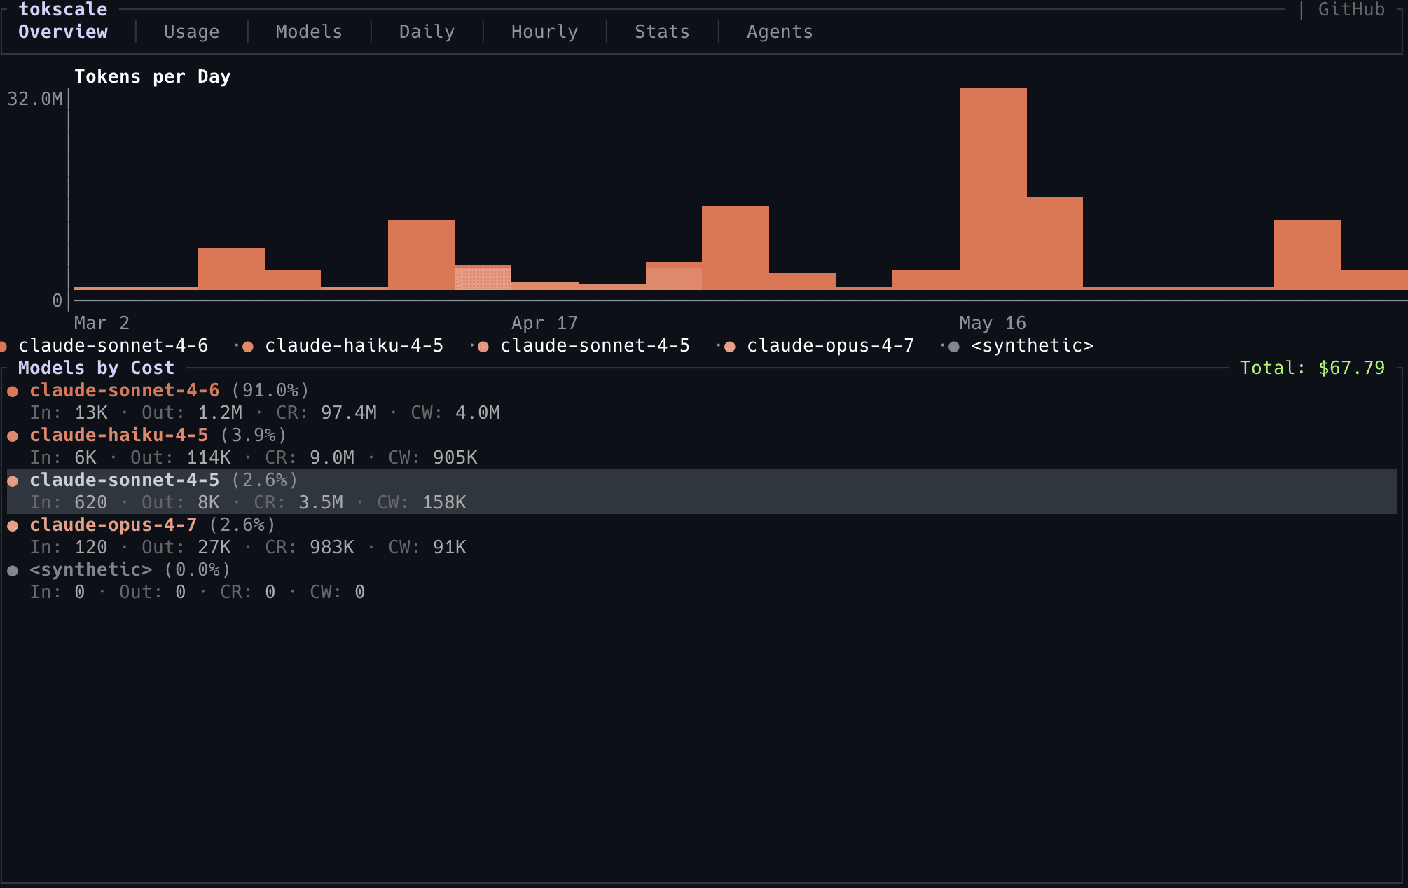Viewport: 1408px width, 888px height.
Task: Click the tokscale app title
Action: (x=63, y=9)
